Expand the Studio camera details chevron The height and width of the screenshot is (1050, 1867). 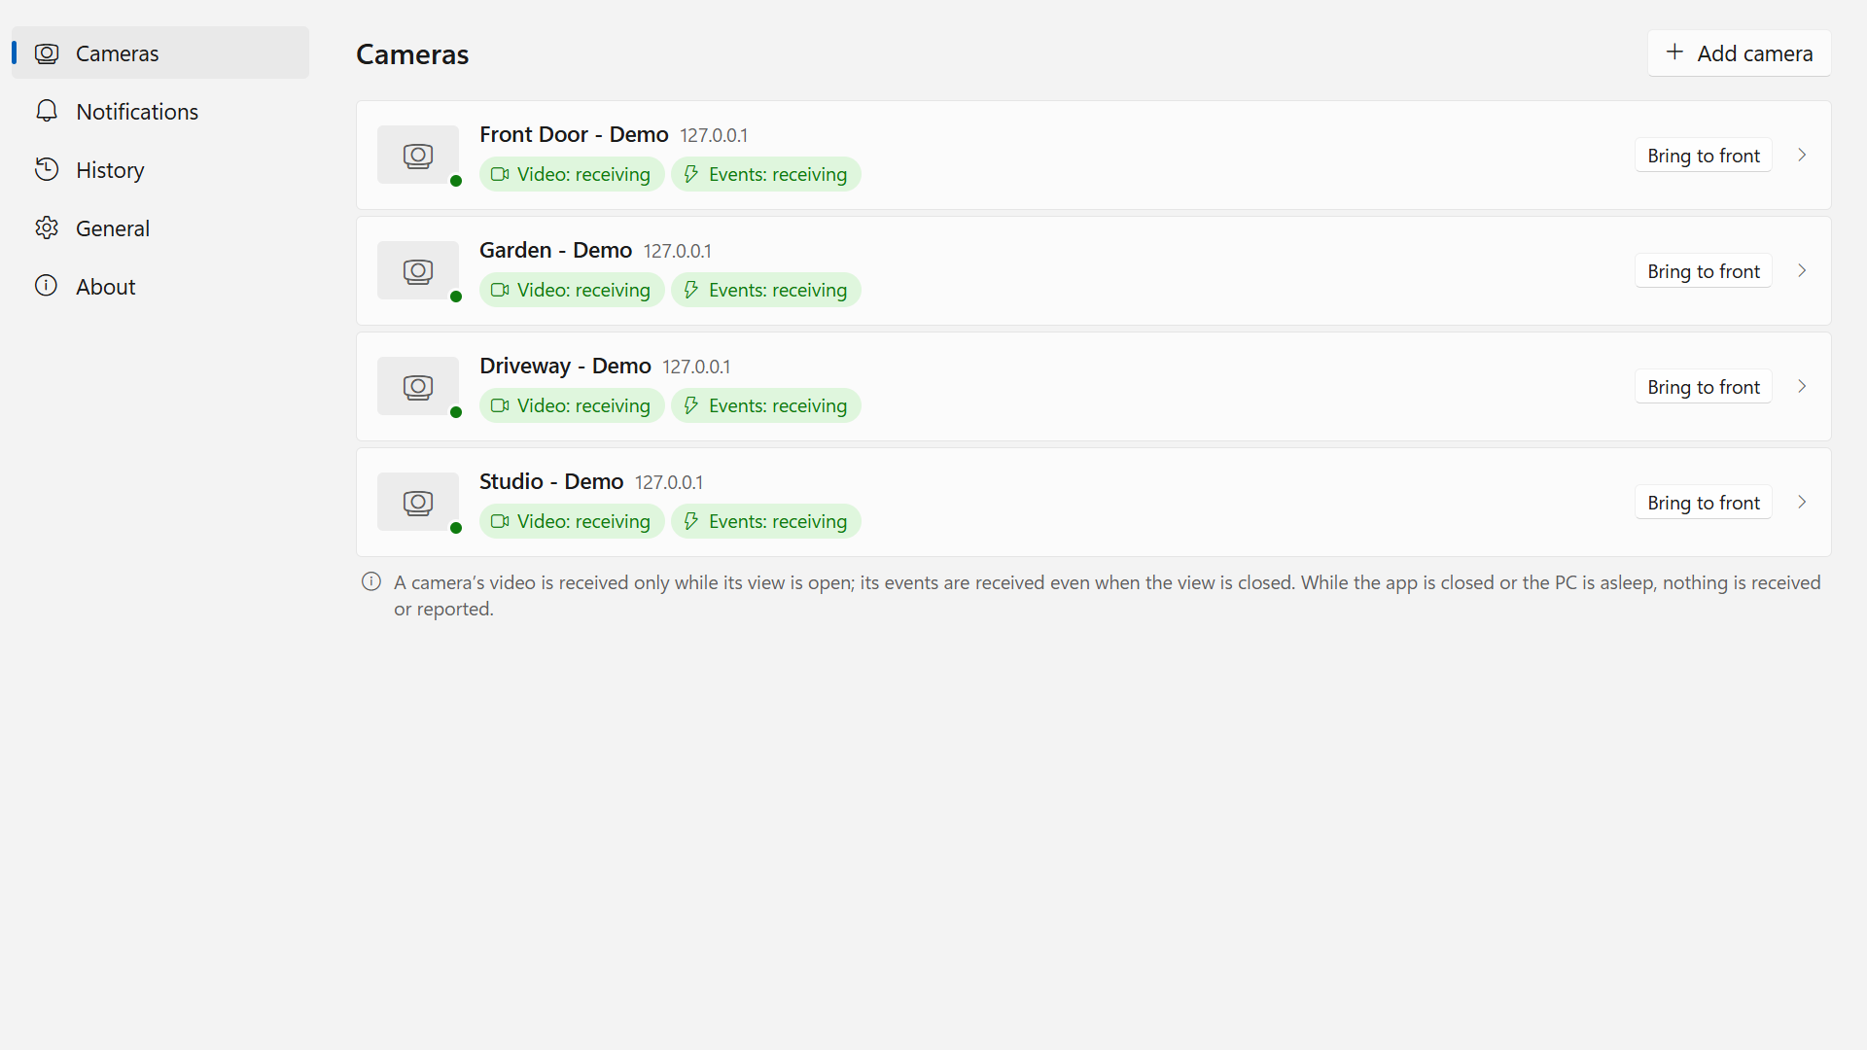[1802, 503]
